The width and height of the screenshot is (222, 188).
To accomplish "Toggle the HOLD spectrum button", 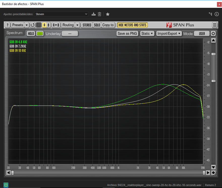I will (31, 33).
